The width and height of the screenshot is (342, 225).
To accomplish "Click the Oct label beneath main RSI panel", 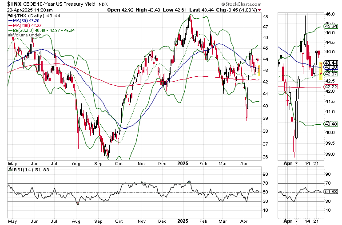I will pos(119,221).
